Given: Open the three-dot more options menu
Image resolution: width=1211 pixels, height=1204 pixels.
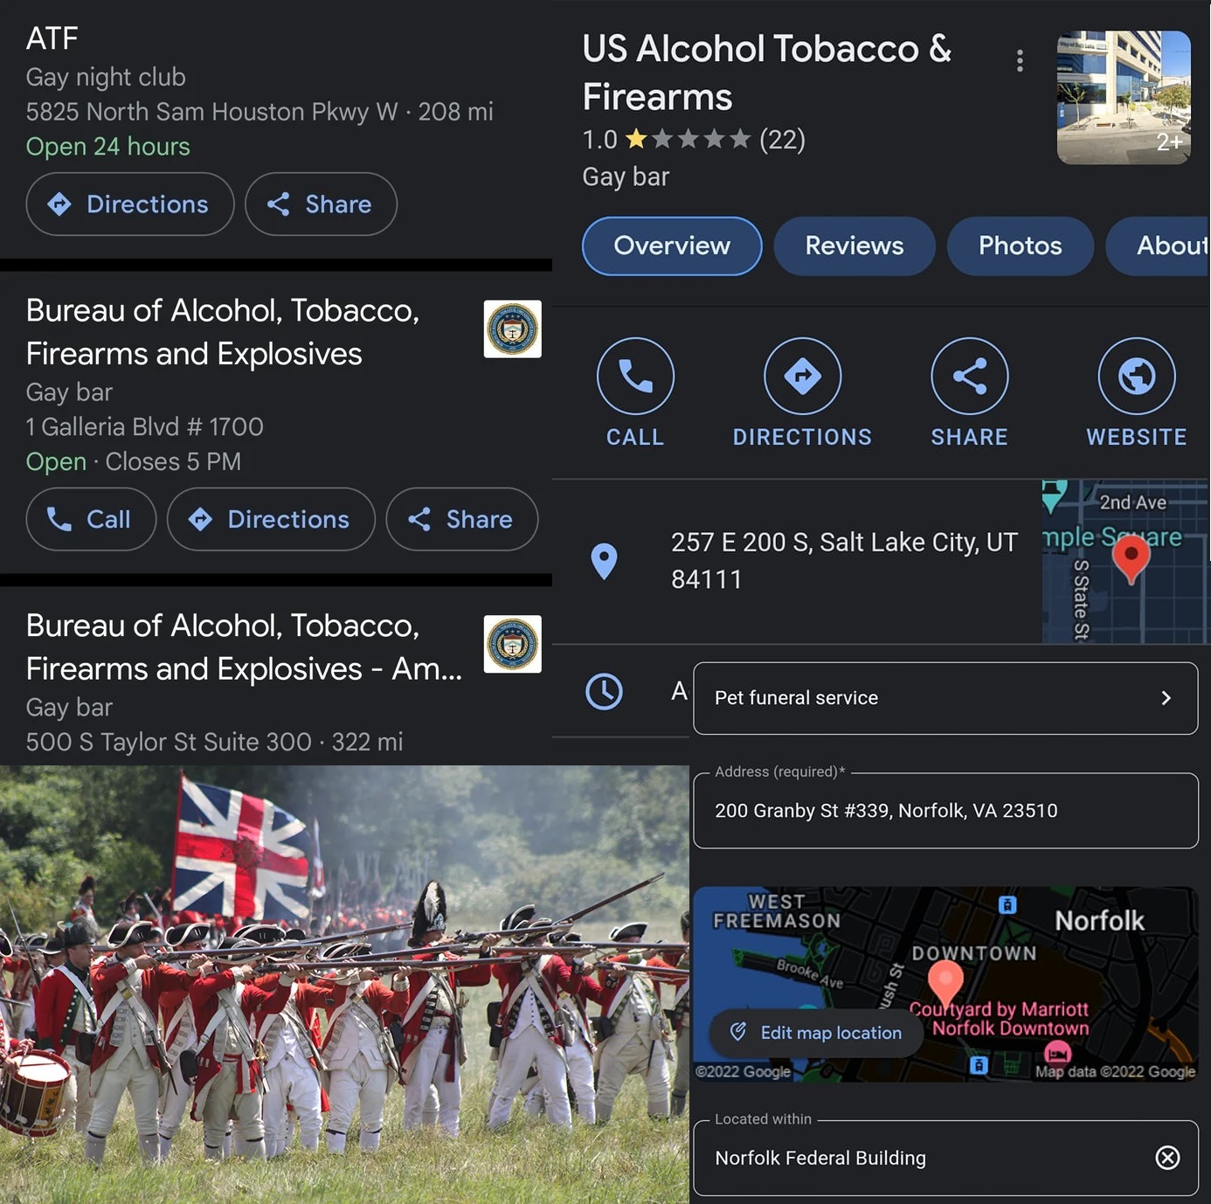Looking at the screenshot, I should coord(1020,60).
